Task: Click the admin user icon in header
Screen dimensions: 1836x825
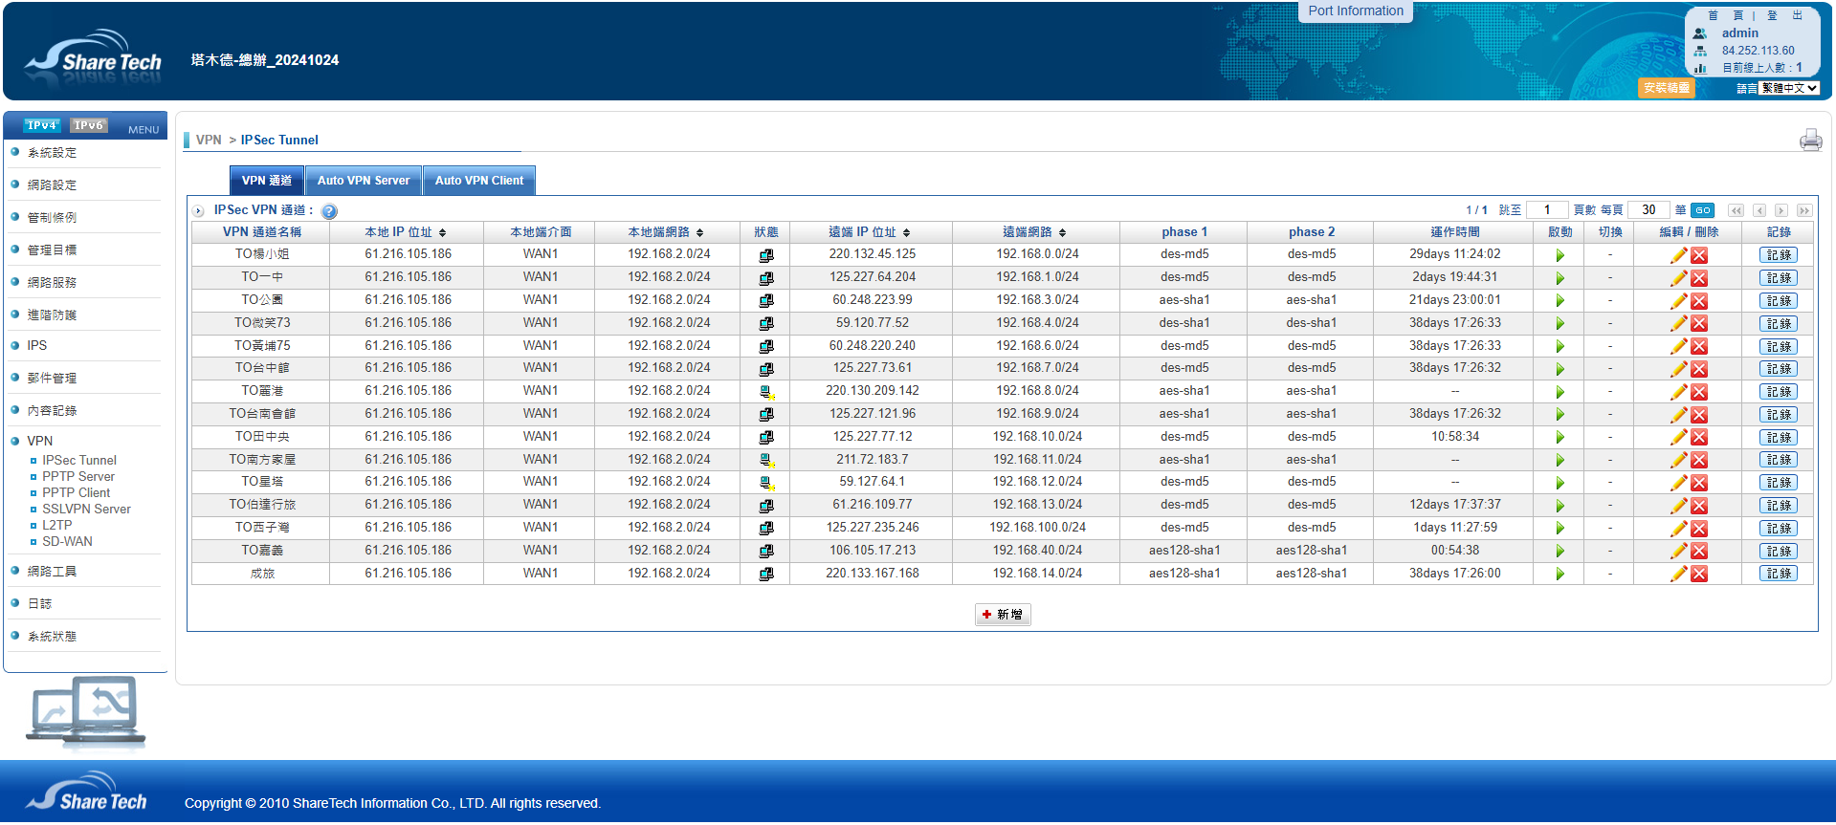Action: click(x=1700, y=33)
